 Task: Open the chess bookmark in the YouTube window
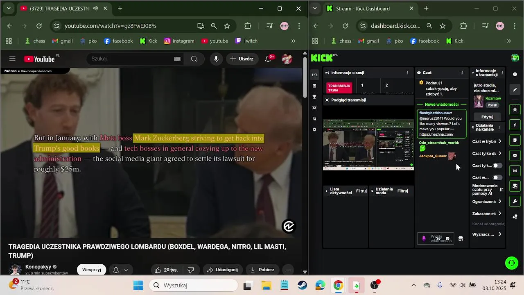coord(35,41)
